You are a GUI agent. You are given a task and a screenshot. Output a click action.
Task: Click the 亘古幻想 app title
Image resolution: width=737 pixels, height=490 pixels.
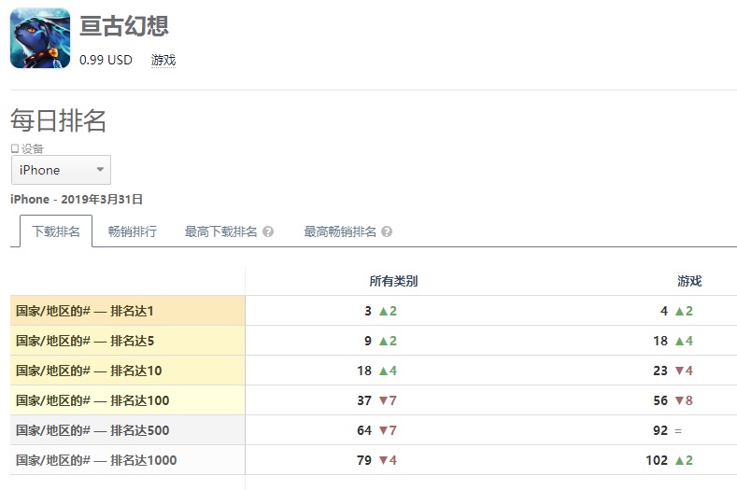pyautogui.click(x=124, y=25)
